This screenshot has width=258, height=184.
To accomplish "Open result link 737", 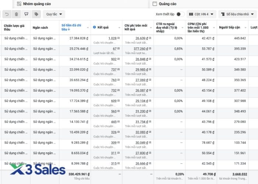I will pyautogui.click(x=114, y=70).
